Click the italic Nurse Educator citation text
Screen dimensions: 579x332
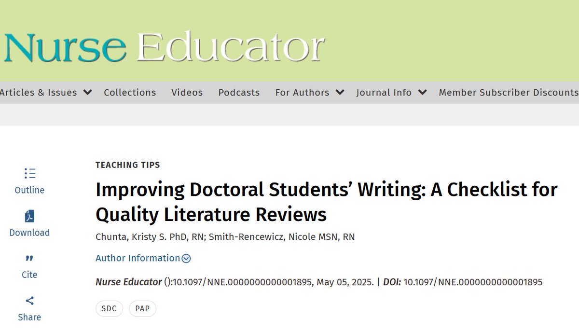(129, 282)
